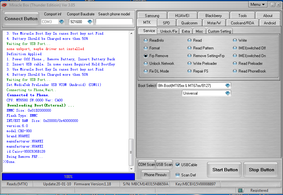Click the S/N: MBCM140315NB659A status entry

pyautogui.click(x=146, y=184)
